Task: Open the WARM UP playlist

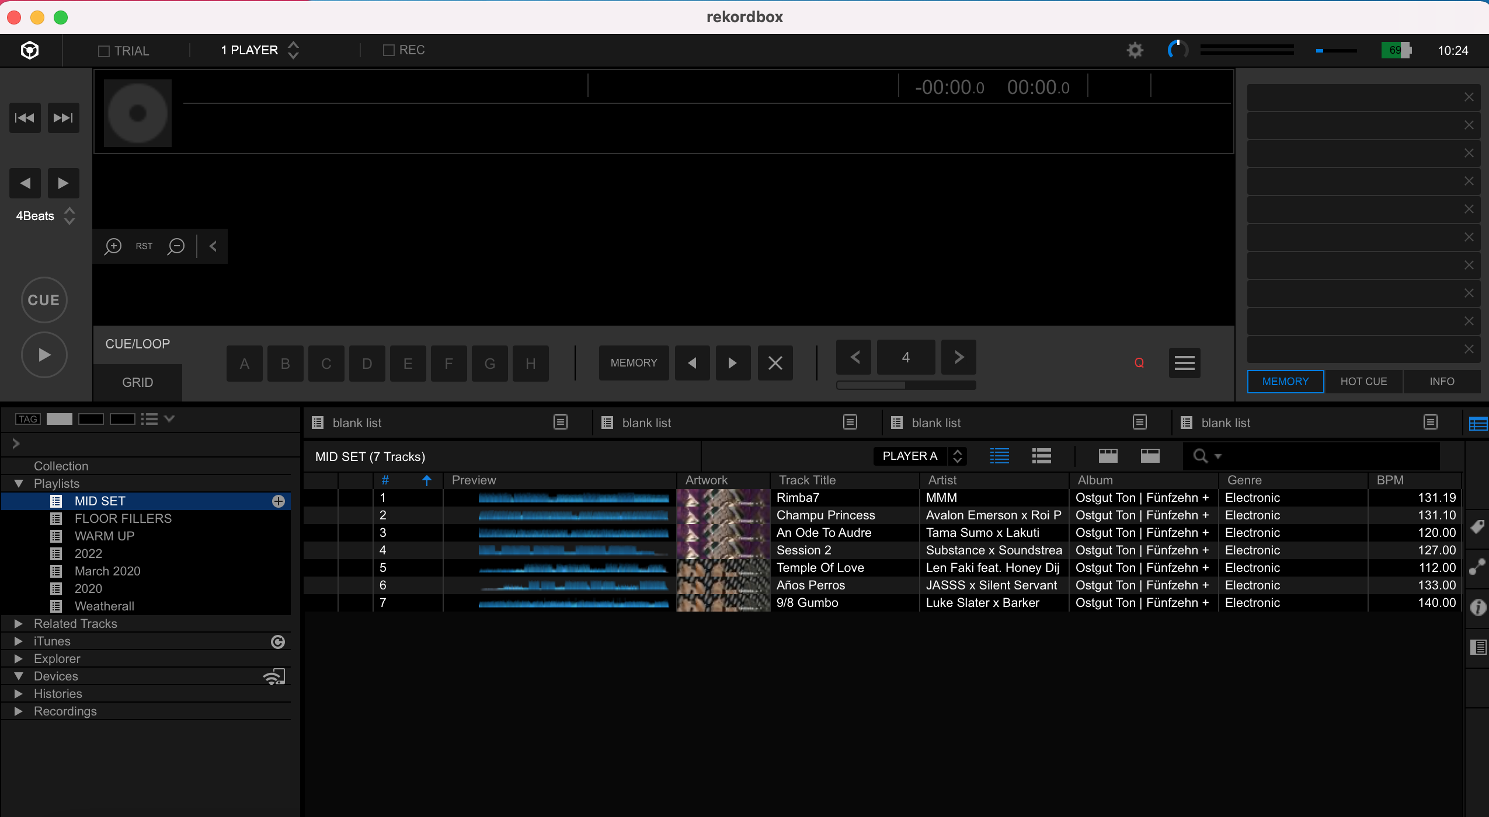Action: click(105, 536)
